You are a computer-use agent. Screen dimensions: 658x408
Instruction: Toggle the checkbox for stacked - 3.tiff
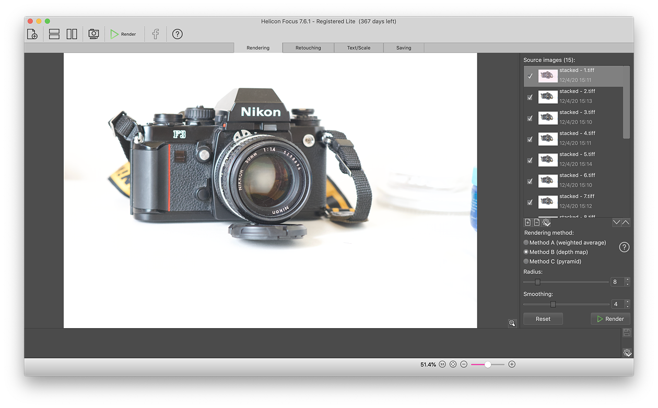click(x=530, y=118)
